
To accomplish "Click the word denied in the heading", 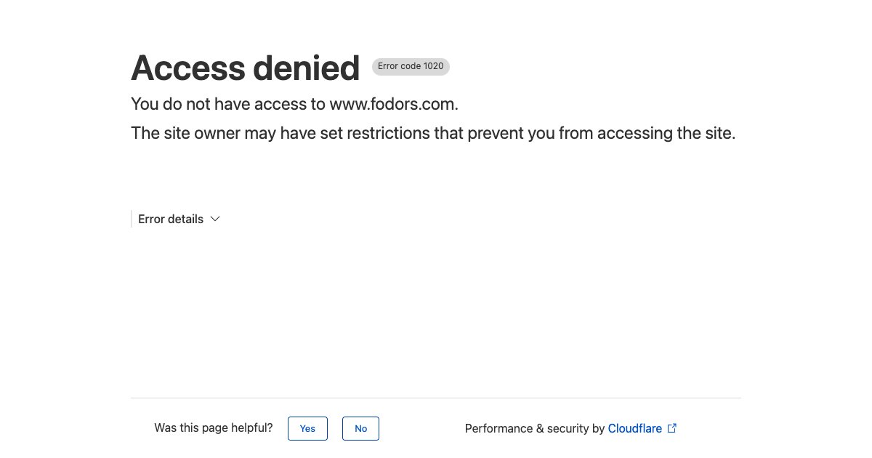I will coord(305,68).
